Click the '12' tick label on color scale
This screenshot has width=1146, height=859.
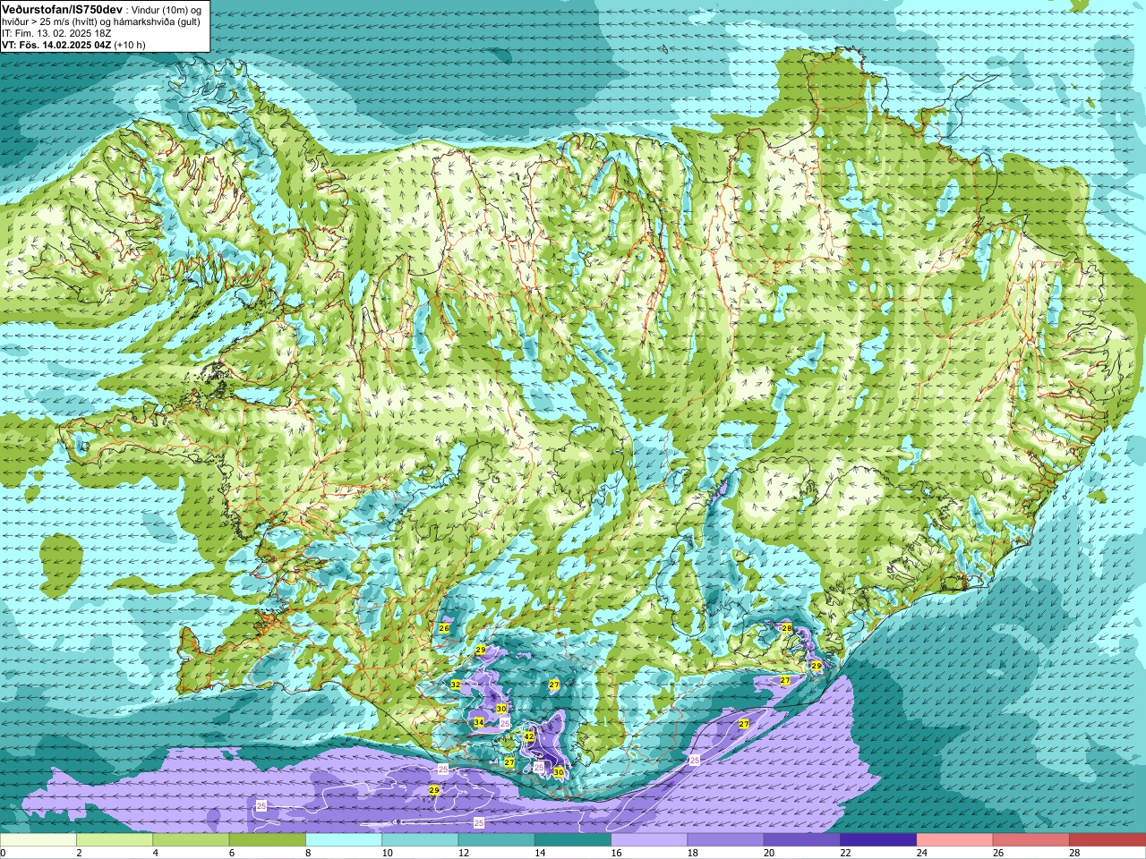click(462, 854)
